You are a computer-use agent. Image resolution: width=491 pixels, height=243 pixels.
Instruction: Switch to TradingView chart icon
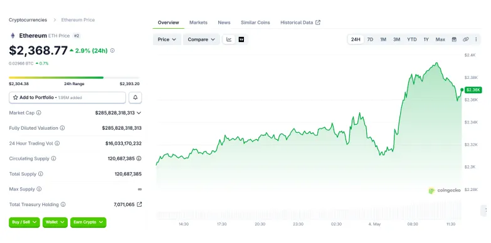tap(241, 39)
